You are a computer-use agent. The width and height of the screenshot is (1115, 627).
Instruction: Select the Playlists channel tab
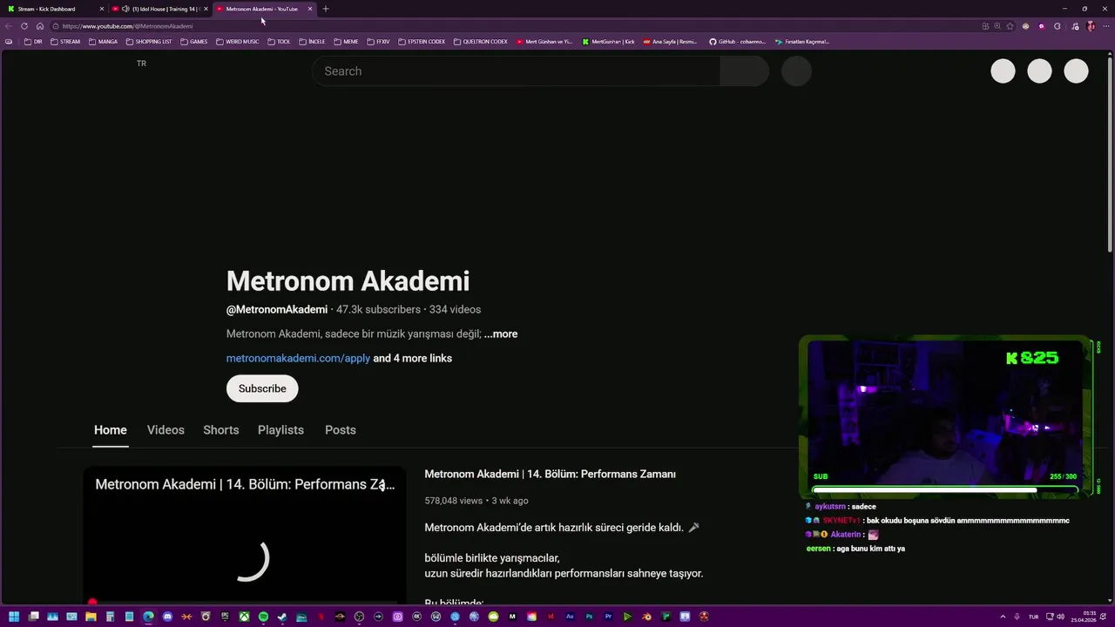pyautogui.click(x=280, y=430)
